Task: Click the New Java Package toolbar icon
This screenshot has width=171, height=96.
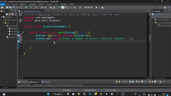Action: [42, 7]
